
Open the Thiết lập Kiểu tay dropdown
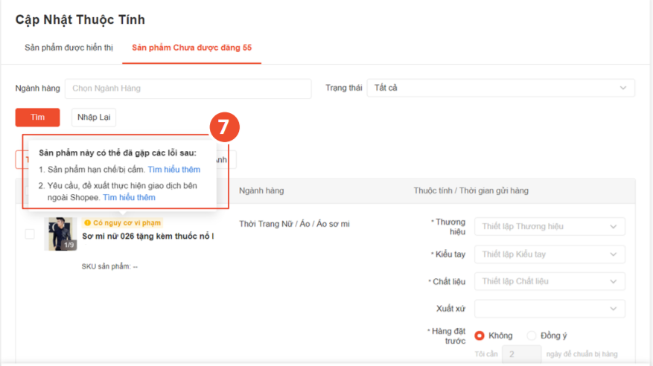tap(549, 254)
